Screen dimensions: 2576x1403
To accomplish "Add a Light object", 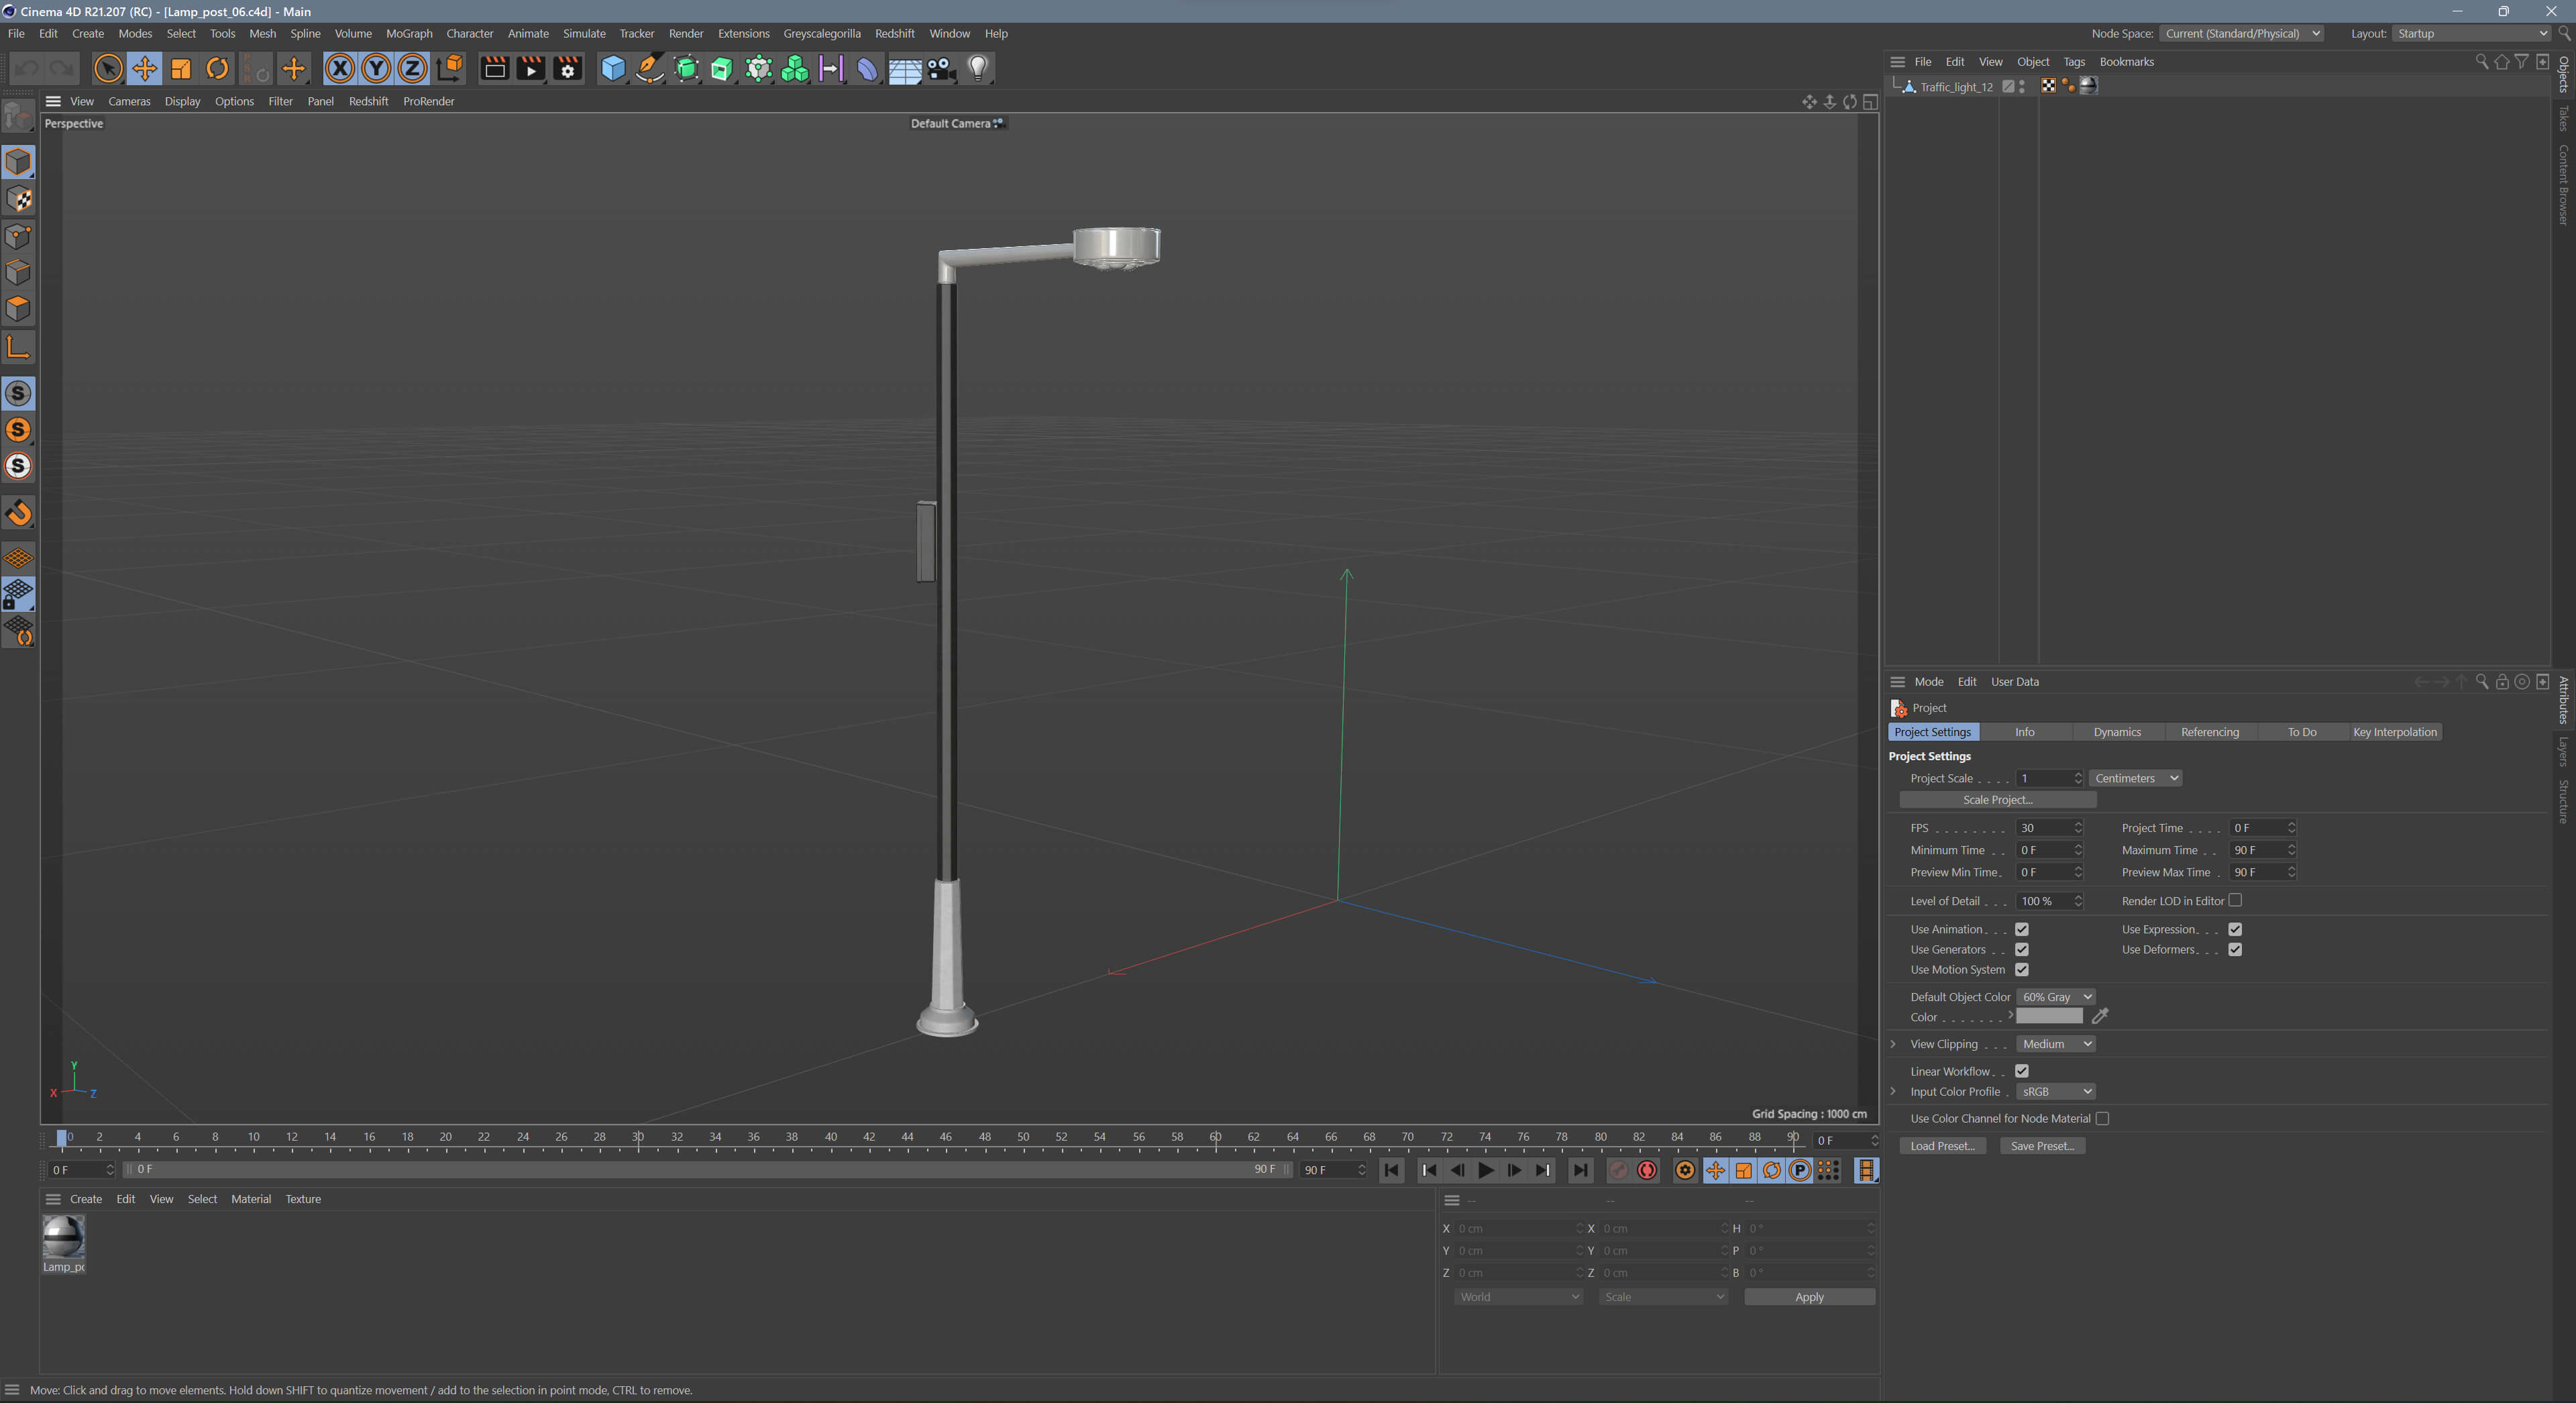I will [x=978, y=69].
